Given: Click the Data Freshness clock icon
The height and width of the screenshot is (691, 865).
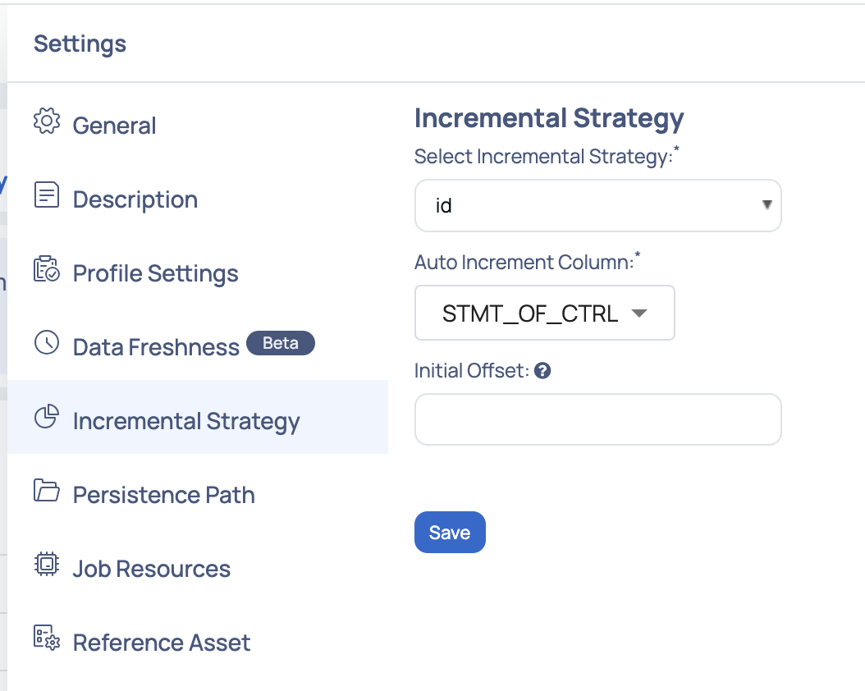Looking at the screenshot, I should 48,342.
